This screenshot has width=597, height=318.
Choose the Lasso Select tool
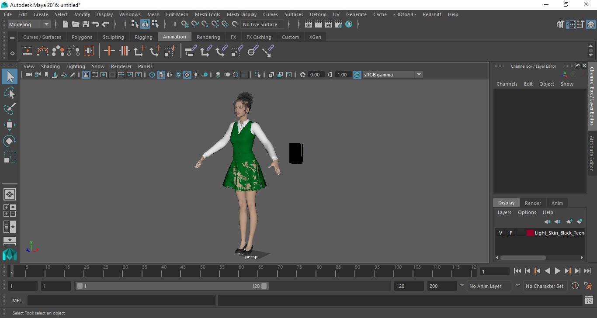pyautogui.click(x=9, y=93)
